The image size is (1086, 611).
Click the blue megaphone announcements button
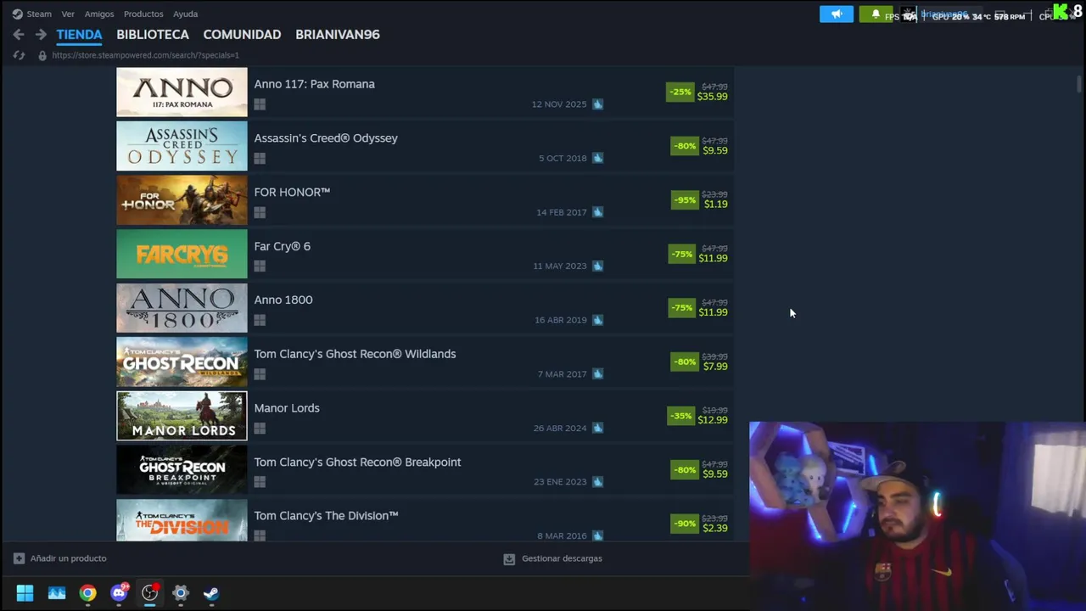point(837,14)
